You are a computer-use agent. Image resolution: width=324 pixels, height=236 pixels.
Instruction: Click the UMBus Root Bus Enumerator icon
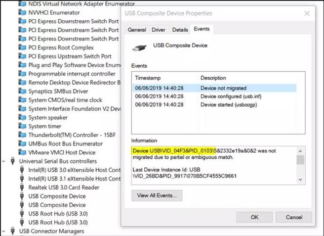(x=22, y=144)
